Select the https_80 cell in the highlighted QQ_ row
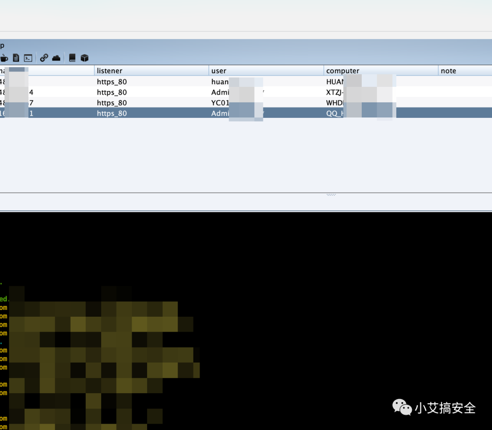The width and height of the screenshot is (492, 430). (152, 113)
